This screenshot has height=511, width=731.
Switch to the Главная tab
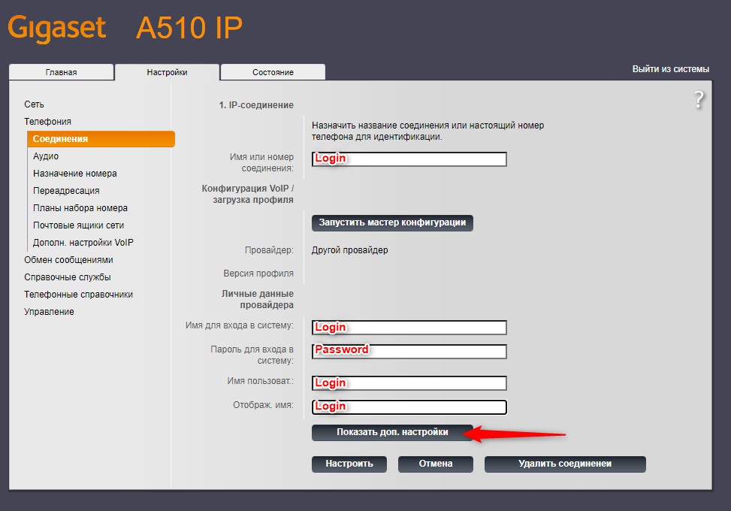tap(61, 72)
